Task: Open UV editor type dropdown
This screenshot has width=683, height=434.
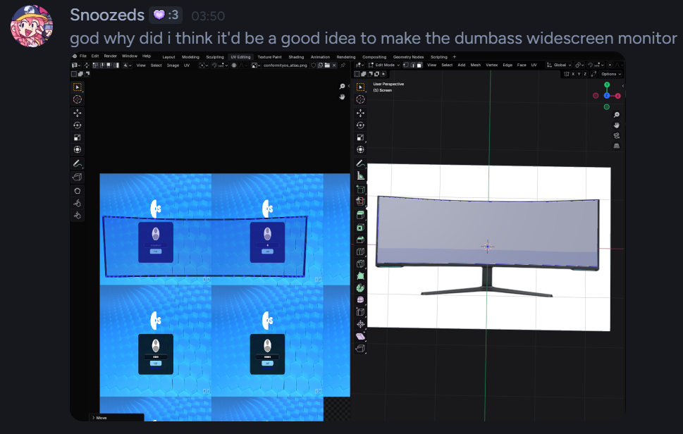Action: point(76,66)
